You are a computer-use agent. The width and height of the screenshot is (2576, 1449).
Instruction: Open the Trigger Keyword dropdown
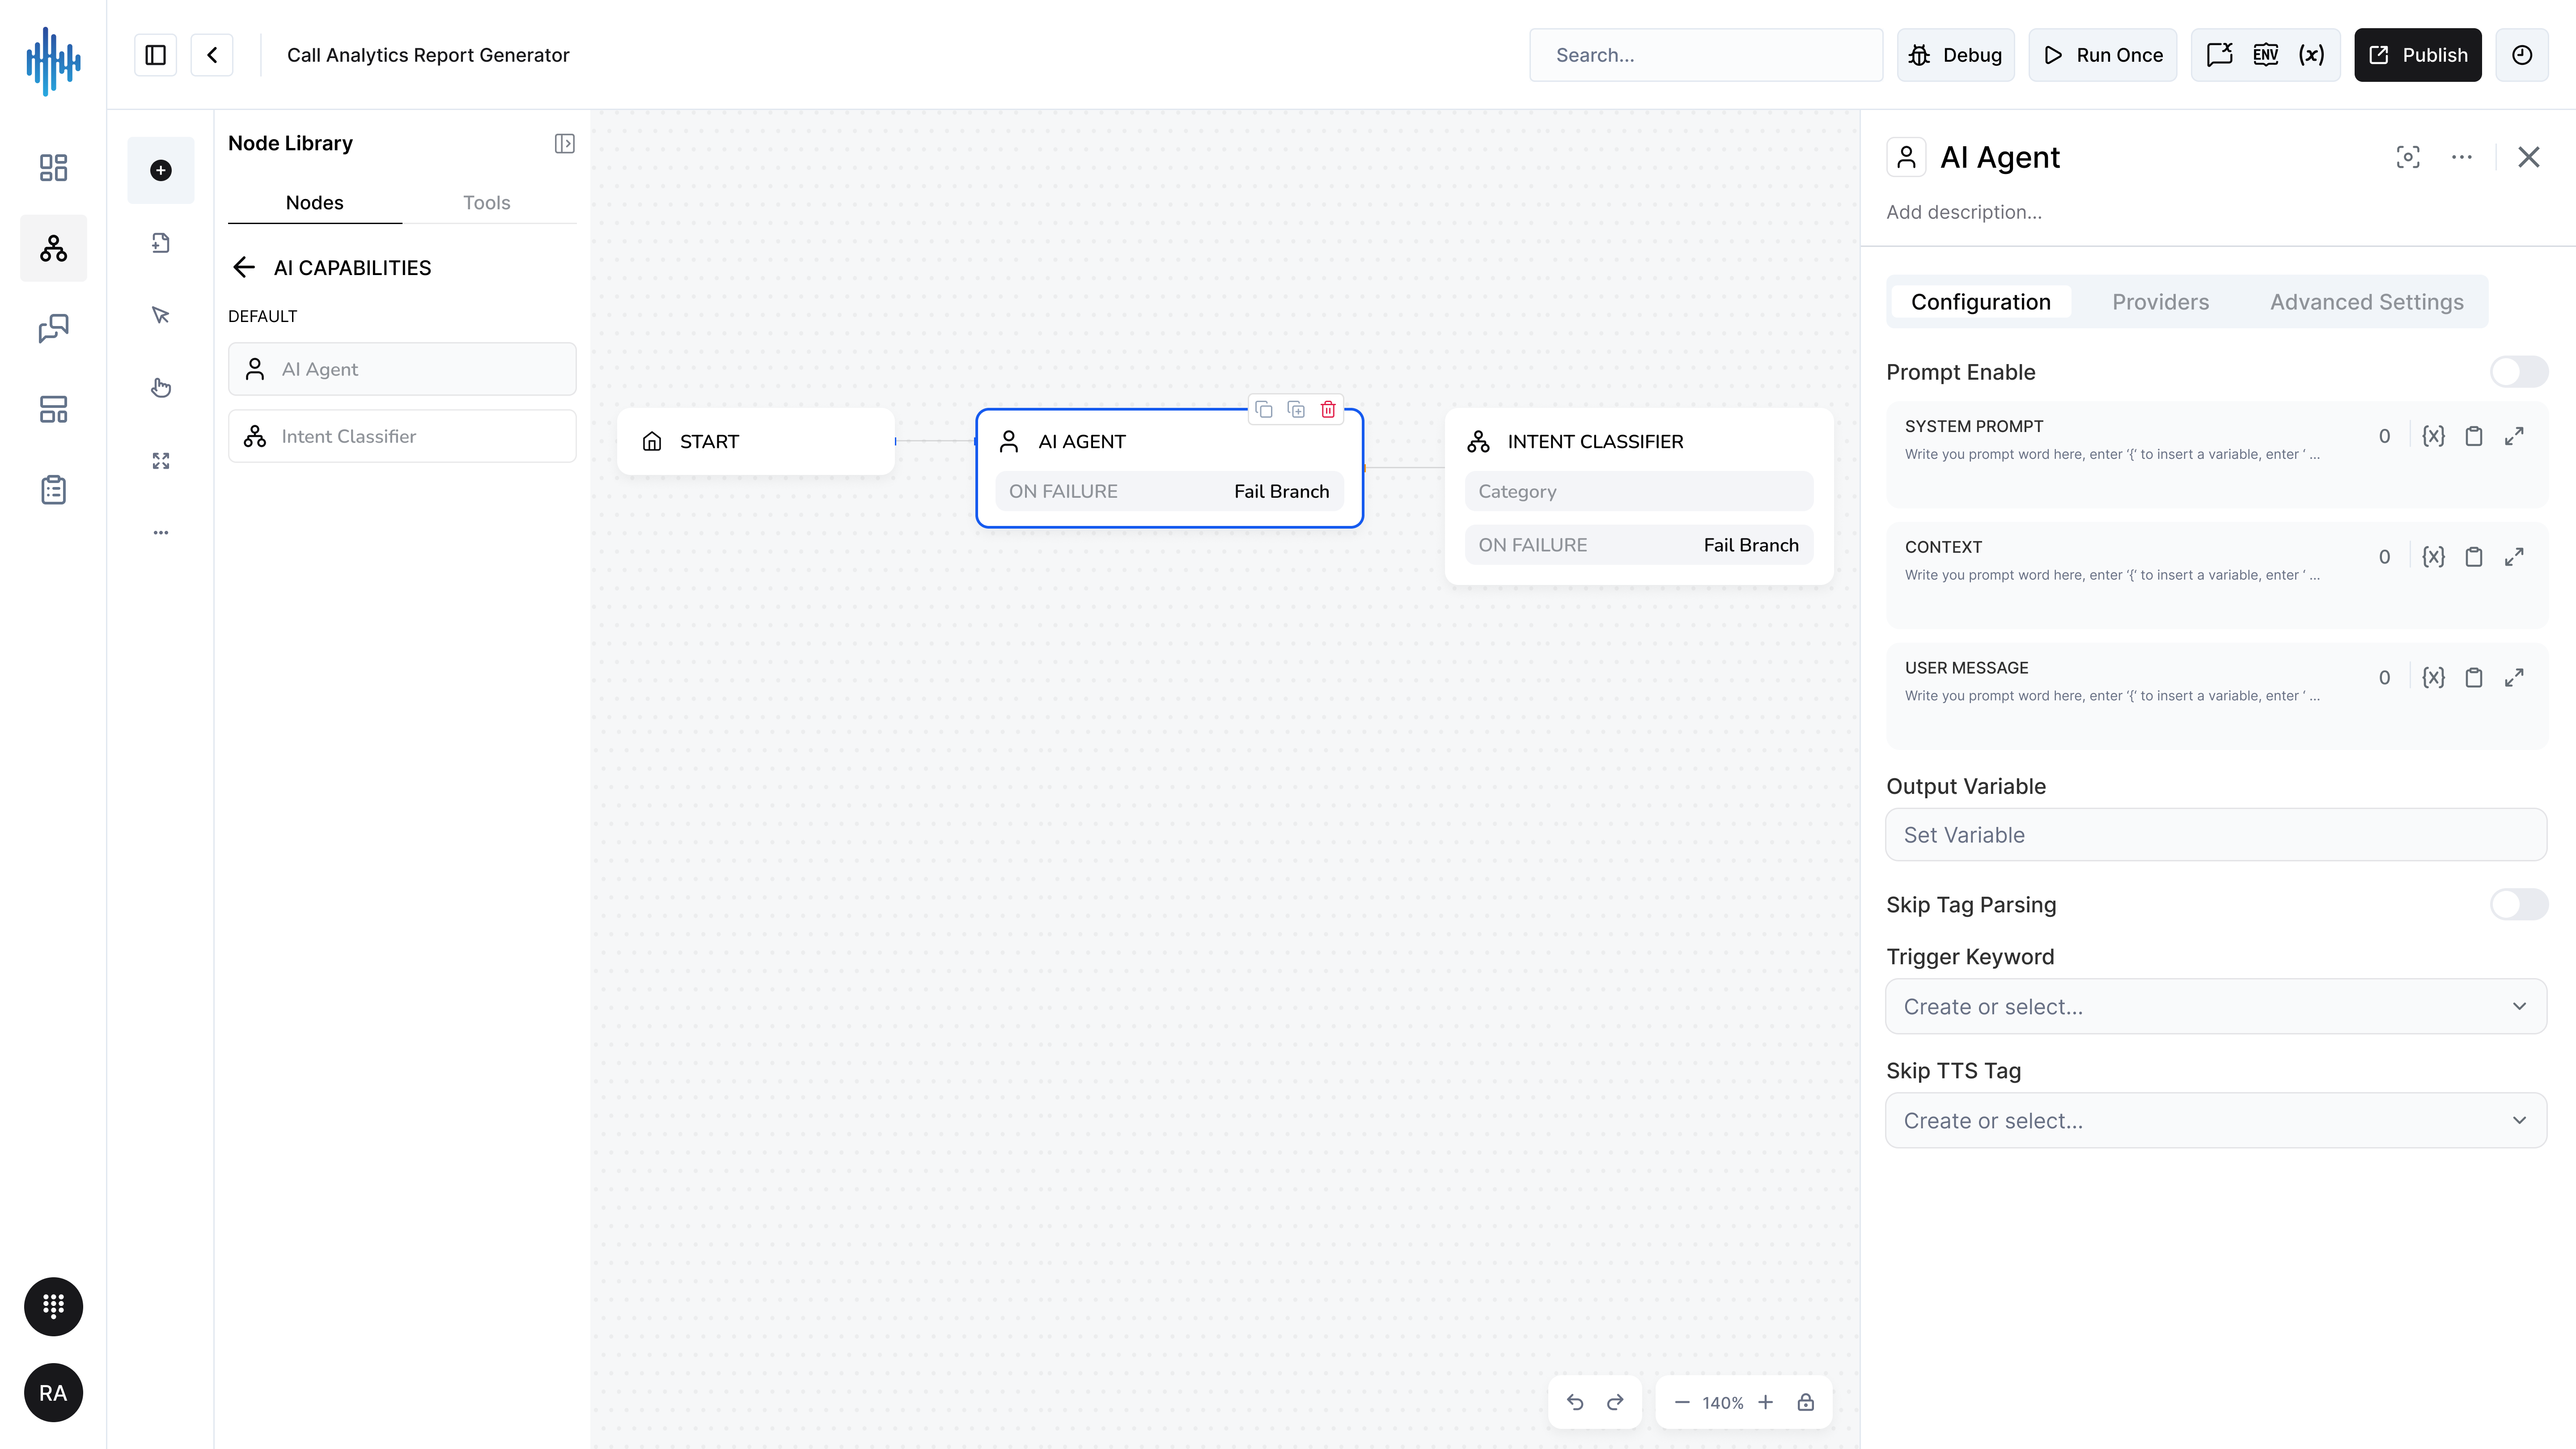coord(2216,1006)
